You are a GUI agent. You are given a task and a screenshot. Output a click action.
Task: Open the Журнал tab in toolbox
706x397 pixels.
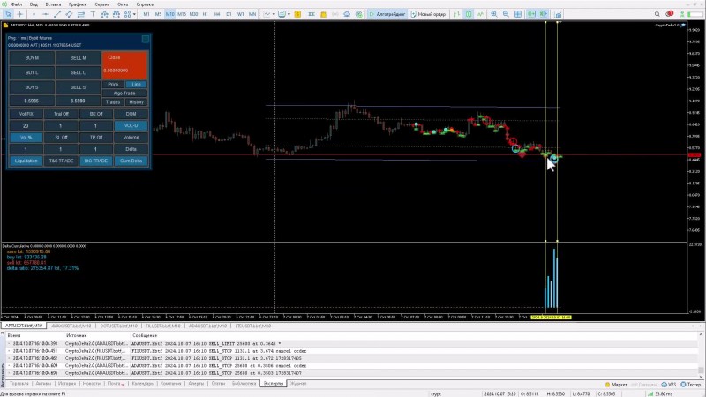point(297,384)
